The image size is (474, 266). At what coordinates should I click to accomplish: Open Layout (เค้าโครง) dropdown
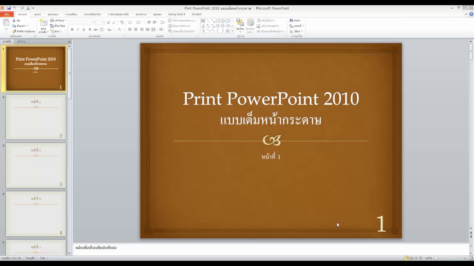click(x=58, y=20)
